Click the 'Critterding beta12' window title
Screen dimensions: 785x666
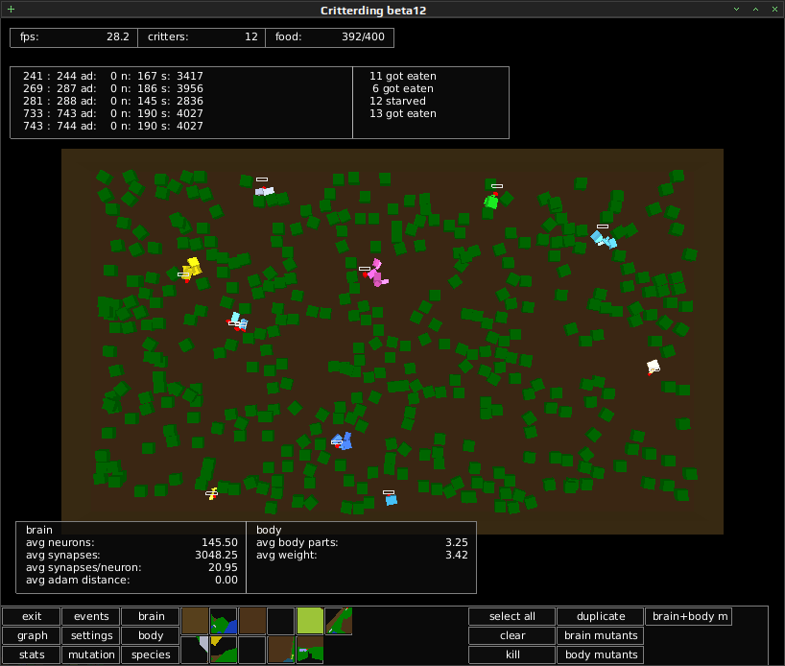tap(373, 11)
